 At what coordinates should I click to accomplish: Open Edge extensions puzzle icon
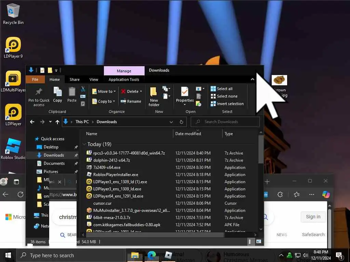tap(280, 194)
